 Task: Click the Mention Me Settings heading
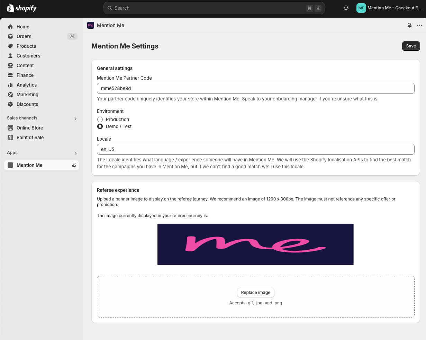click(x=125, y=46)
